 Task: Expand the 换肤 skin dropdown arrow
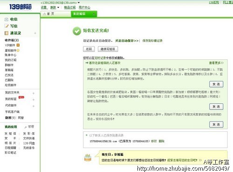click(58, 7)
